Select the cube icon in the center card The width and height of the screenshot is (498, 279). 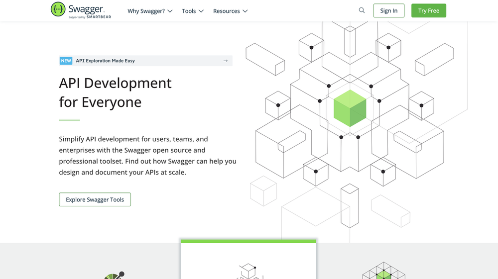coord(248,271)
